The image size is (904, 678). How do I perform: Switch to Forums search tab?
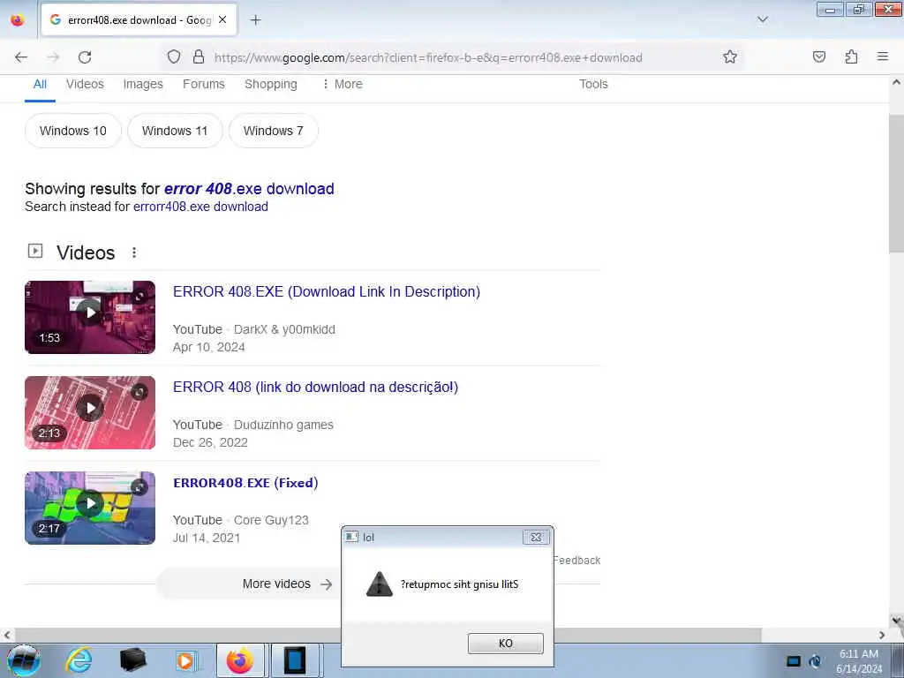pos(204,84)
